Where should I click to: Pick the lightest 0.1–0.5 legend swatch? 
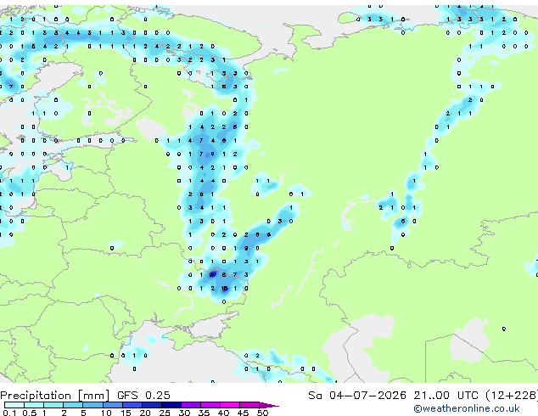(x=14, y=405)
